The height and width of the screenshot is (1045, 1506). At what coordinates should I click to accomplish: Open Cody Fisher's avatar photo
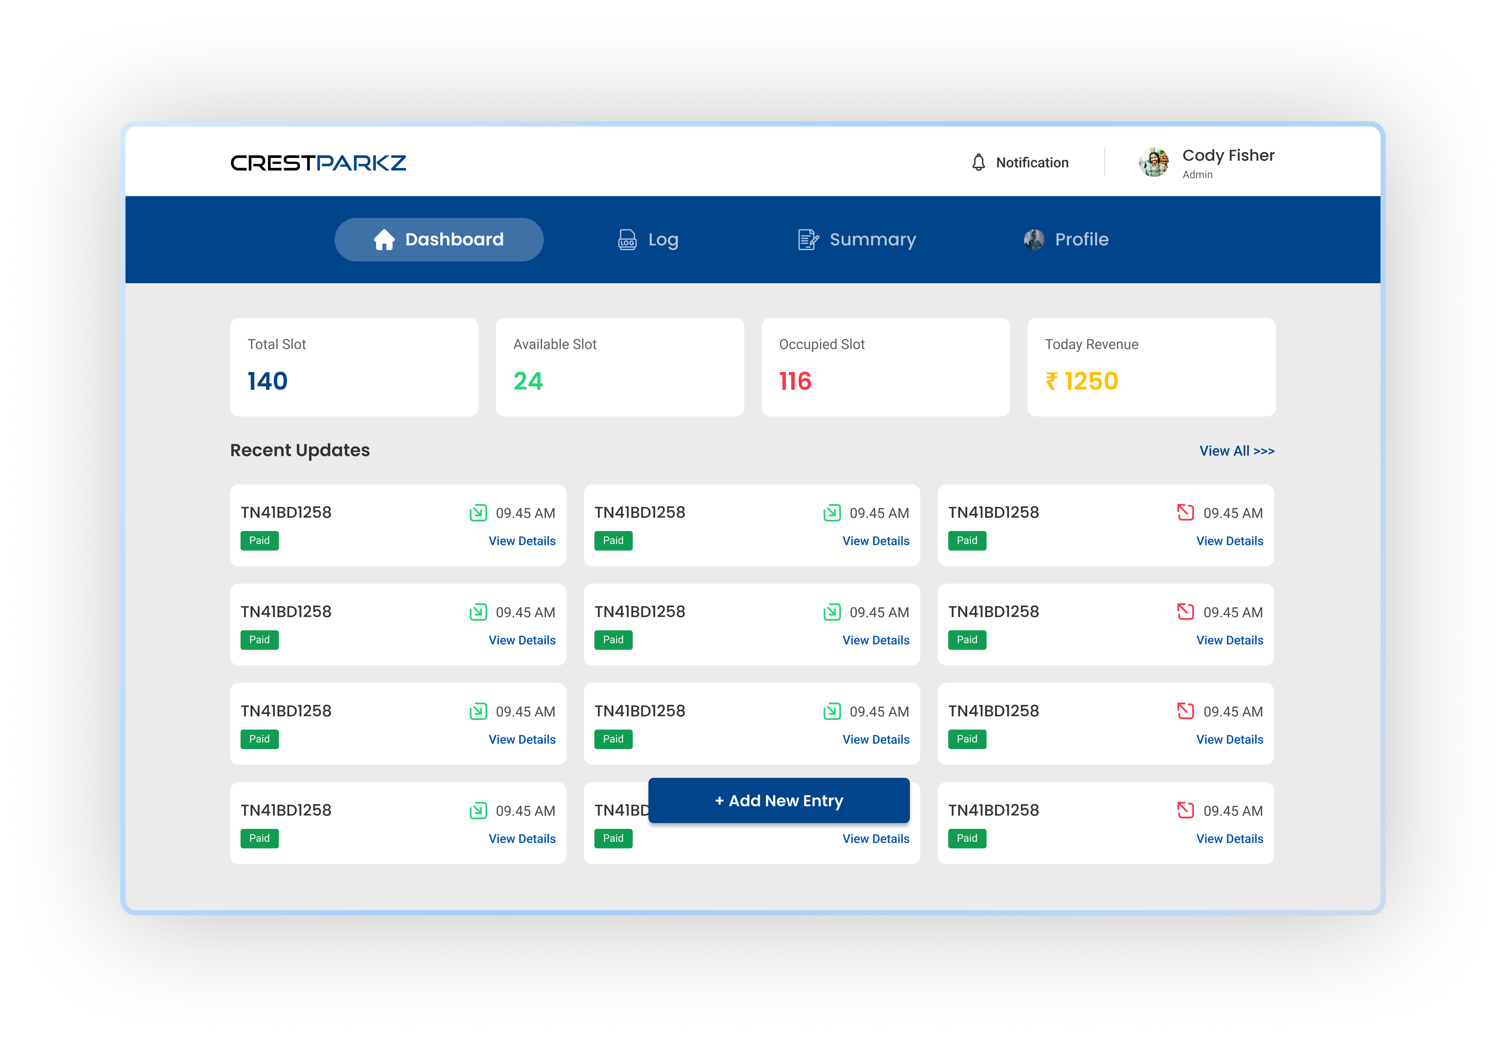1153,162
